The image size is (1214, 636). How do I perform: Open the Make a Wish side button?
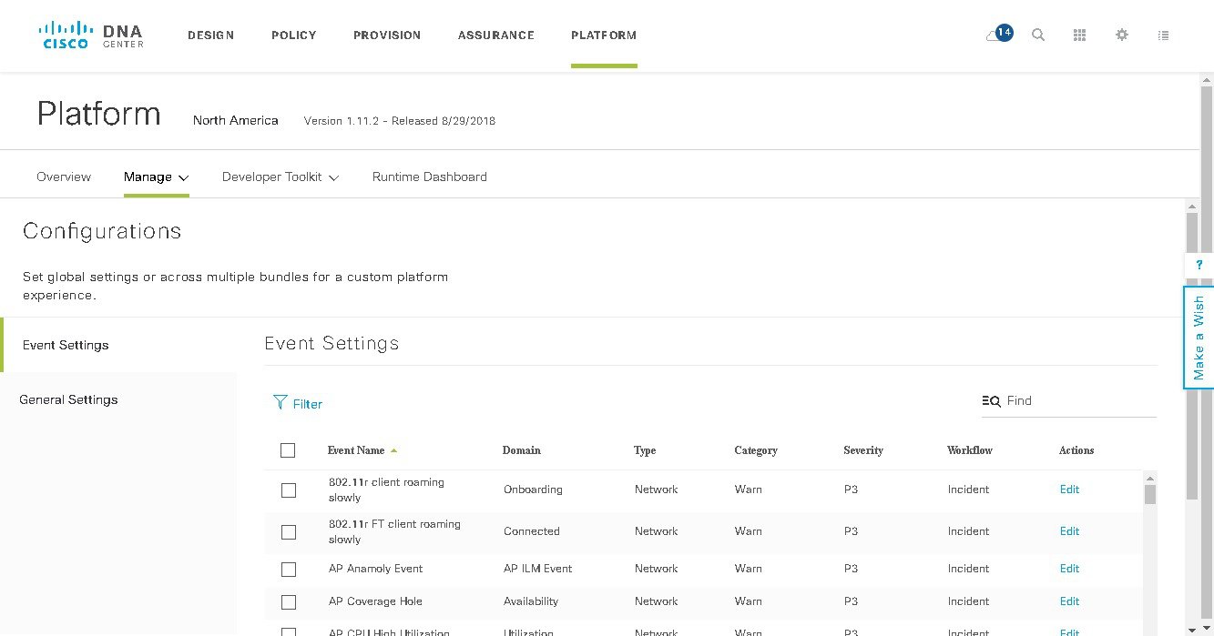point(1199,338)
